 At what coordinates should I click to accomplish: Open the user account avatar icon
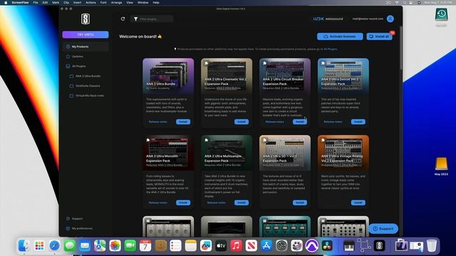pos(390,19)
